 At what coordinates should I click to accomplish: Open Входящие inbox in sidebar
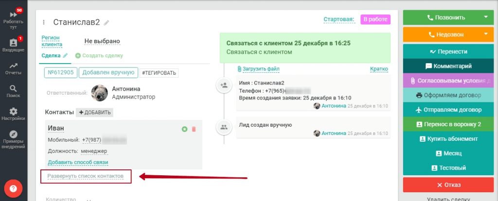click(x=13, y=44)
